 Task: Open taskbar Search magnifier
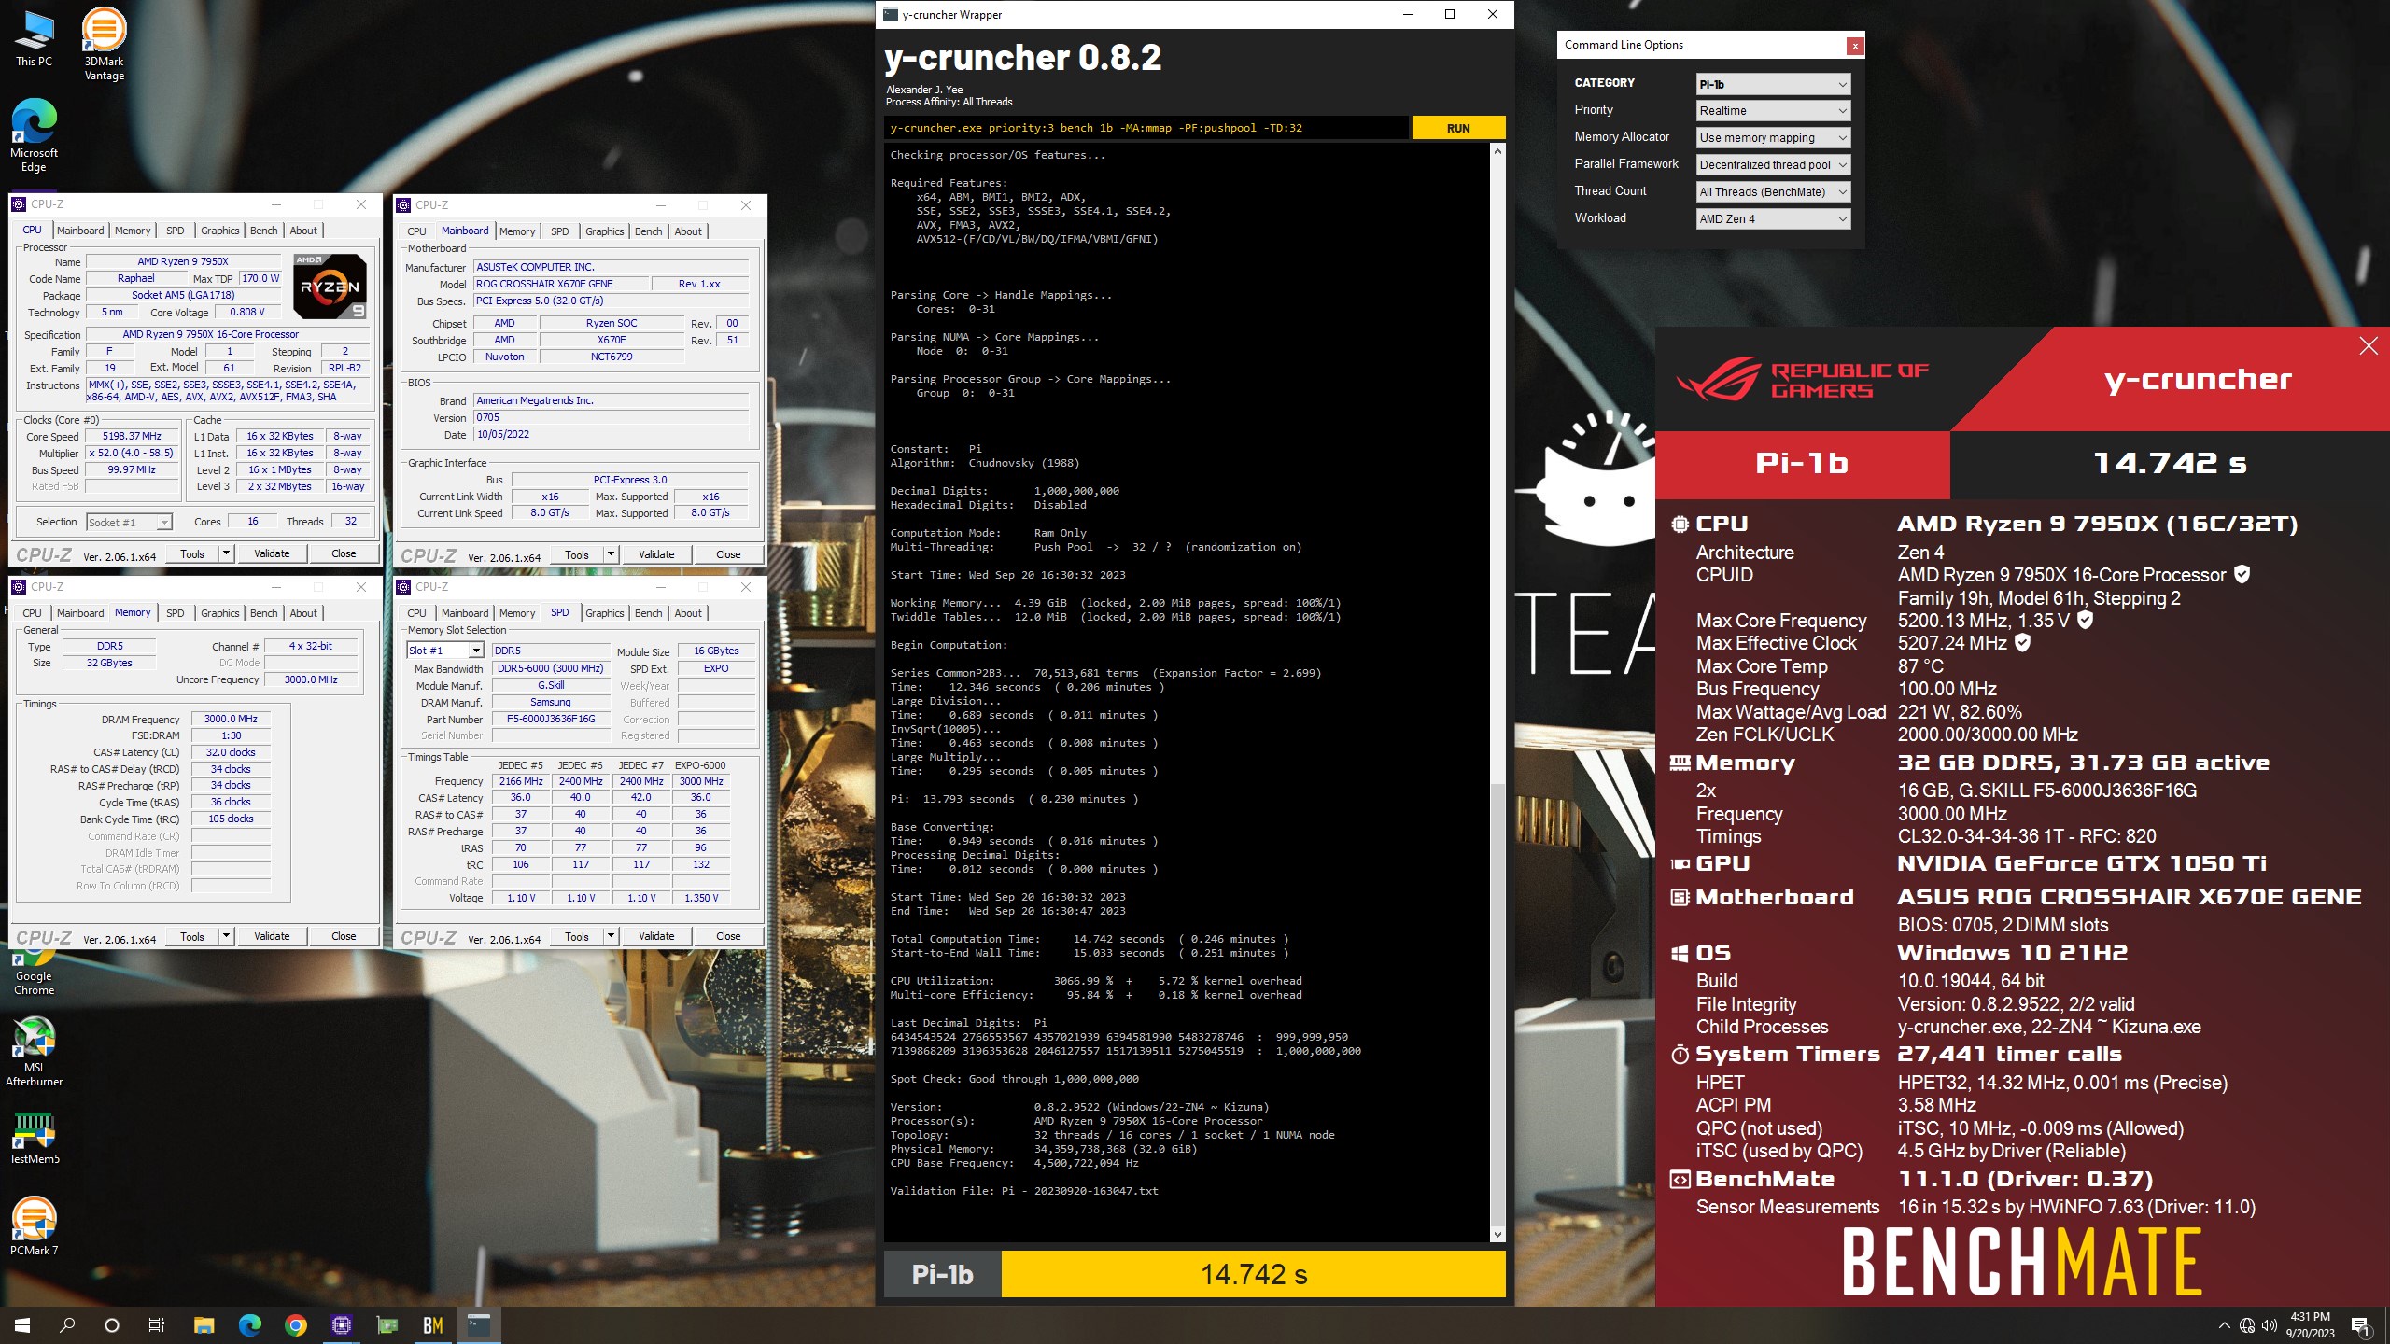point(67,1324)
